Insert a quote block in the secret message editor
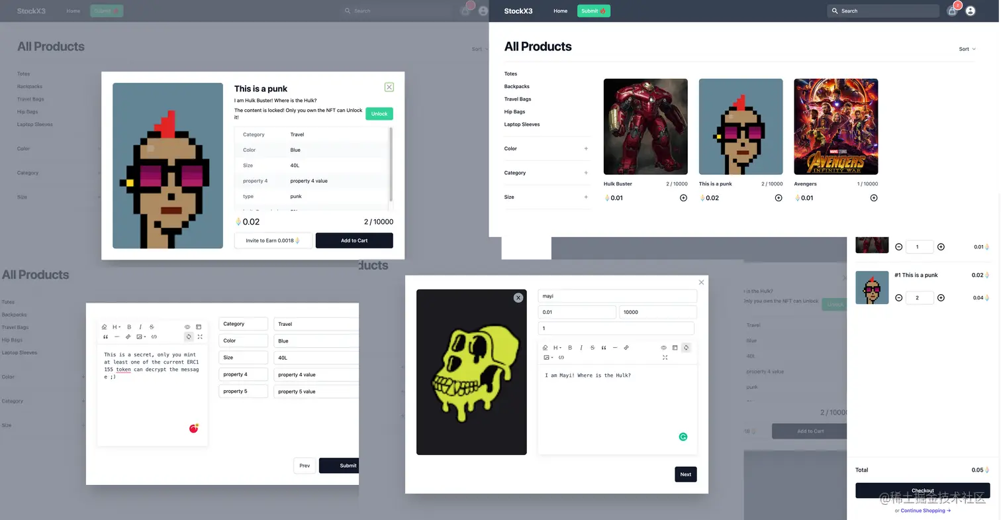 pyautogui.click(x=105, y=337)
